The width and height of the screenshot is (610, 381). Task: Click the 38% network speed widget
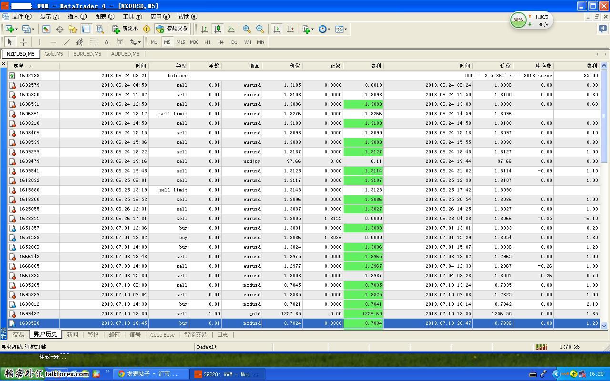(531, 20)
